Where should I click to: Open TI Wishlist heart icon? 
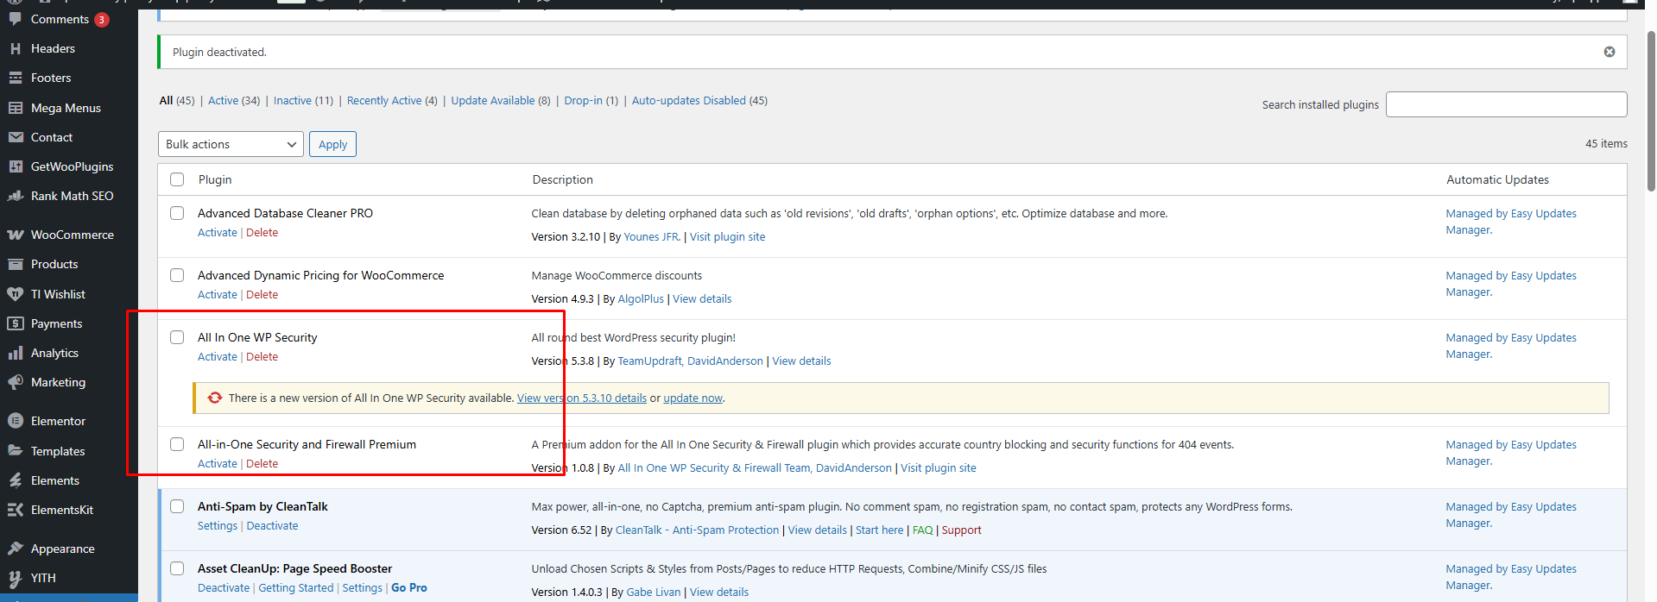click(16, 294)
